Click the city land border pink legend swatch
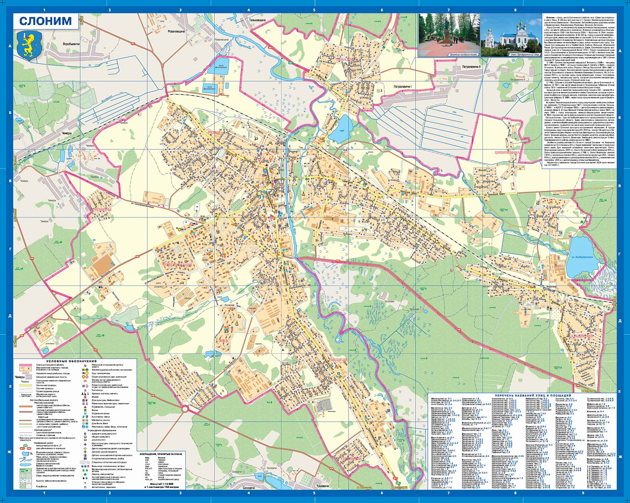The height and width of the screenshot is (503, 630). [25, 365]
